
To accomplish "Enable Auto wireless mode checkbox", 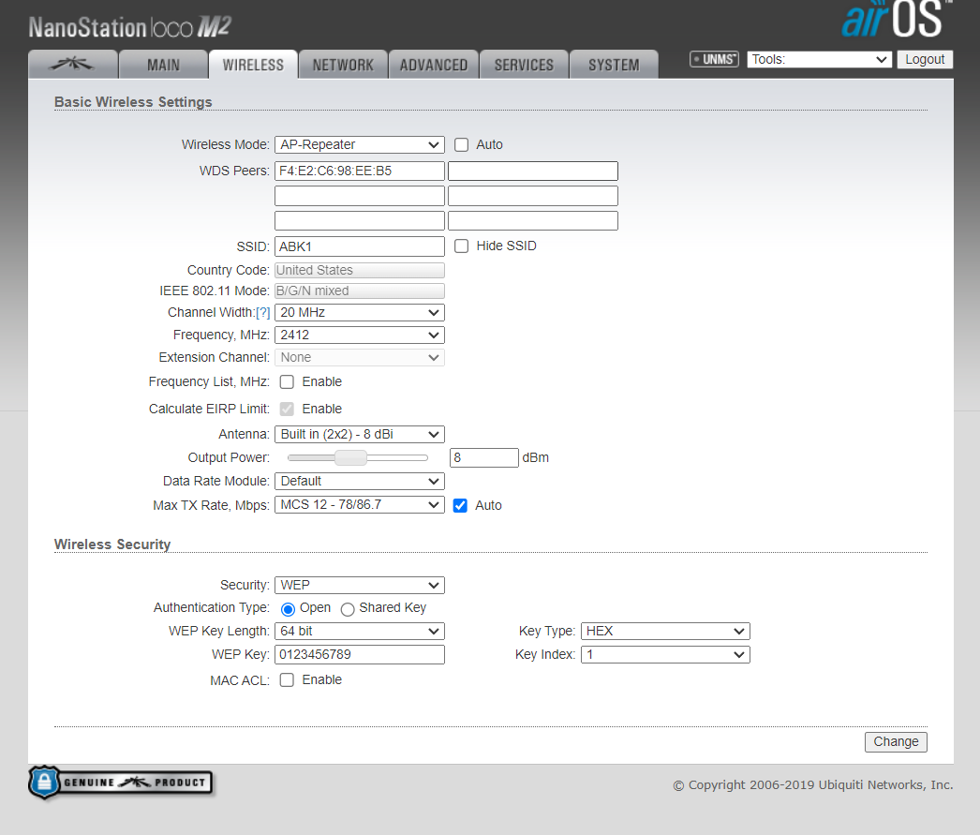I will [461, 145].
